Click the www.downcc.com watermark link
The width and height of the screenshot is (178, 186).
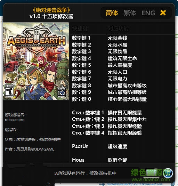coord(151,179)
